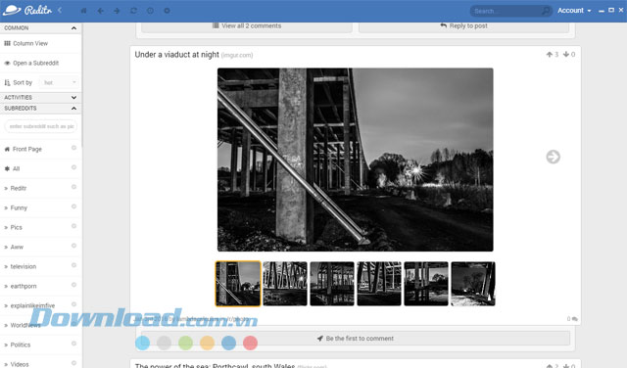The image size is (627, 368).
Task: Open the Account dropdown menu
Action: [x=574, y=11]
